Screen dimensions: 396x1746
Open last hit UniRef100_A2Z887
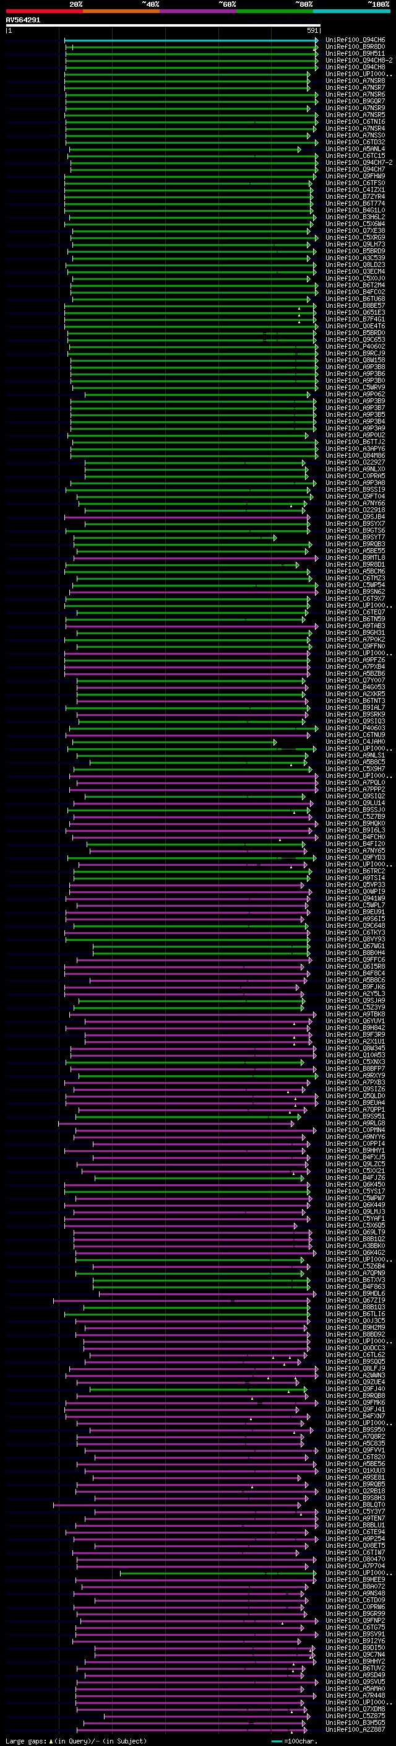(x=355, y=1729)
